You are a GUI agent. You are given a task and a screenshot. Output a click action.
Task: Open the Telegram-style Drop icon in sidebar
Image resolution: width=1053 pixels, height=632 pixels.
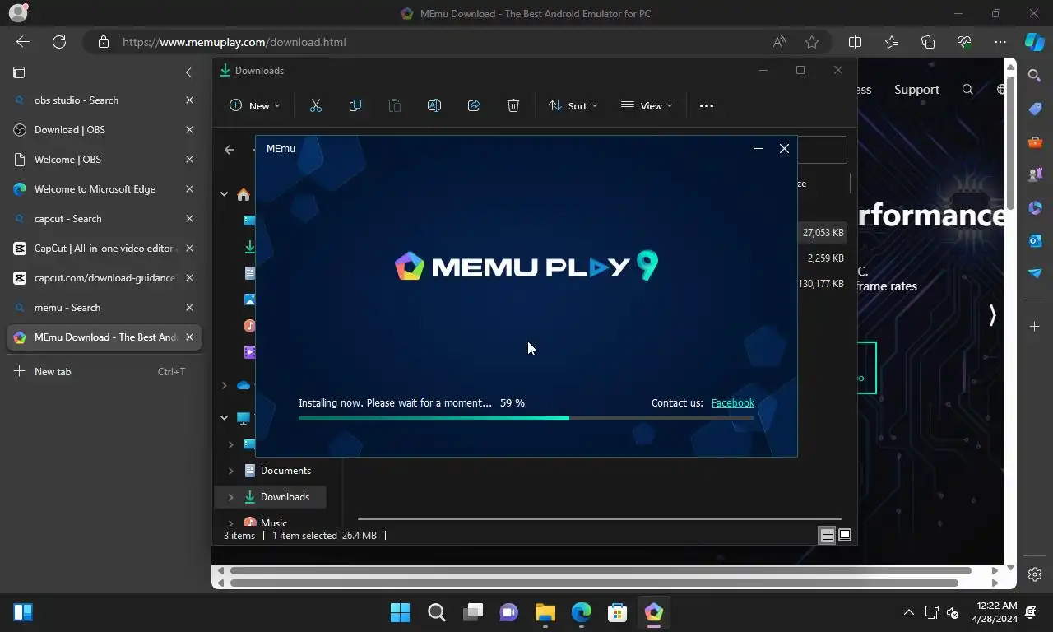coord(1035,273)
